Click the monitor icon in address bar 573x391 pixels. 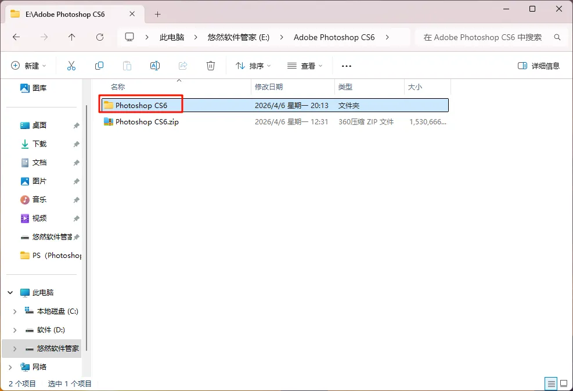(129, 37)
